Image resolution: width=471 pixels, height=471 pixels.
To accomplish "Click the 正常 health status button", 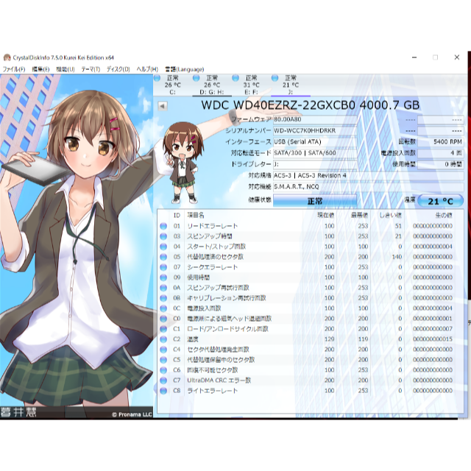I will click(315, 201).
